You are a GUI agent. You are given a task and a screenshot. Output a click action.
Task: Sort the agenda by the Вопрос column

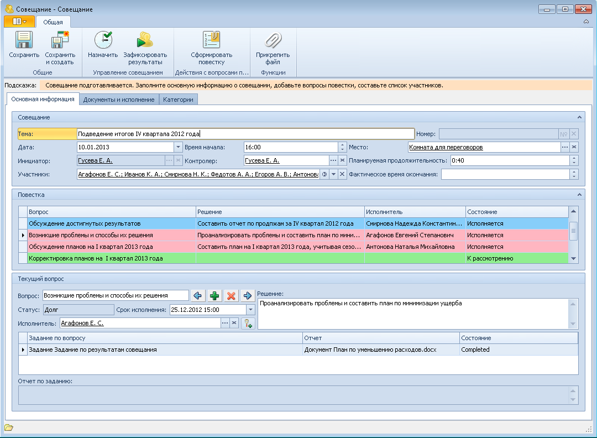click(x=112, y=212)
